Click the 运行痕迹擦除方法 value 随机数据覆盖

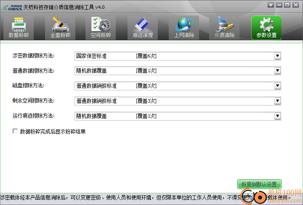[91, 116]
